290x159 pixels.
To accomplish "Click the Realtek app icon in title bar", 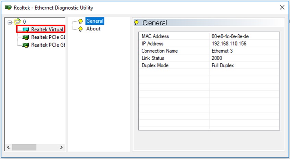I will tap(8, 8).
